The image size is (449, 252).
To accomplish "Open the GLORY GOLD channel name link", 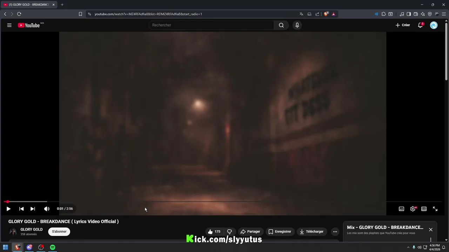I will click(32, 230).
